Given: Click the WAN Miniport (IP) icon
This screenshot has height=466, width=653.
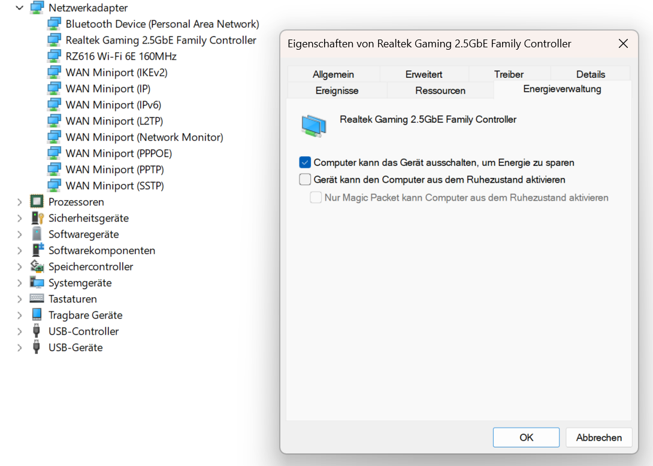Looking at the screenshot, I should point(54,89).
